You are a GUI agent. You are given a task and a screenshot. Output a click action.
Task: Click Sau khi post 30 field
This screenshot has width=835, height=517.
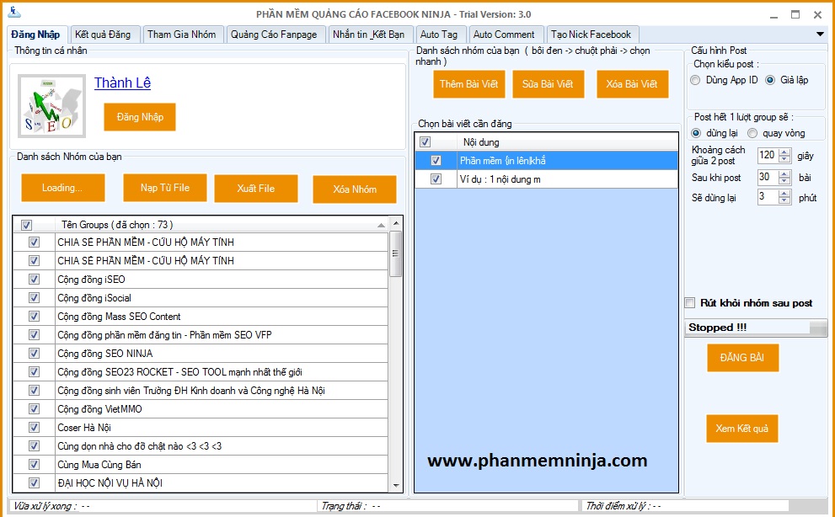click(x=768, y=178)
